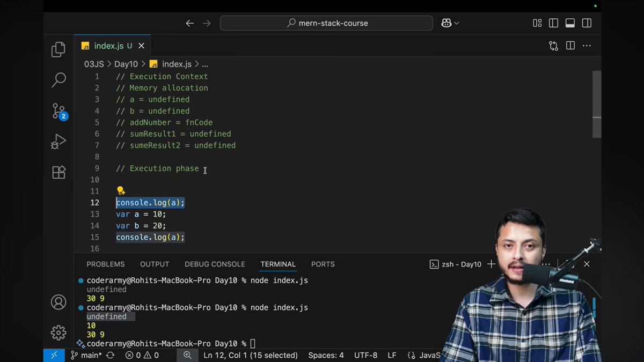Viewport: 644px width, 362px height.
Task: Click Ln 12, Col 1 cursor position
Action: coord(251,355)
